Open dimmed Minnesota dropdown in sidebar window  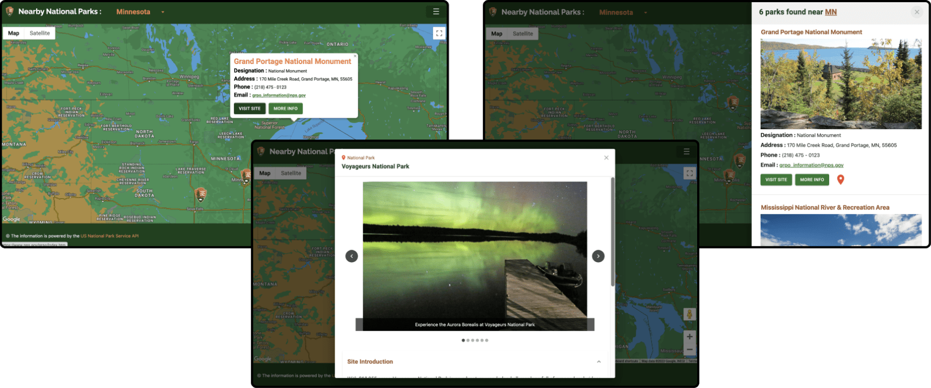(623, 12)
